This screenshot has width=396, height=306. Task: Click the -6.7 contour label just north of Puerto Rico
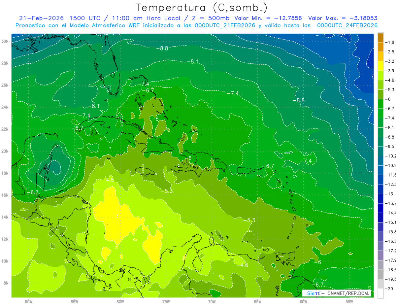tap(268, 166)
